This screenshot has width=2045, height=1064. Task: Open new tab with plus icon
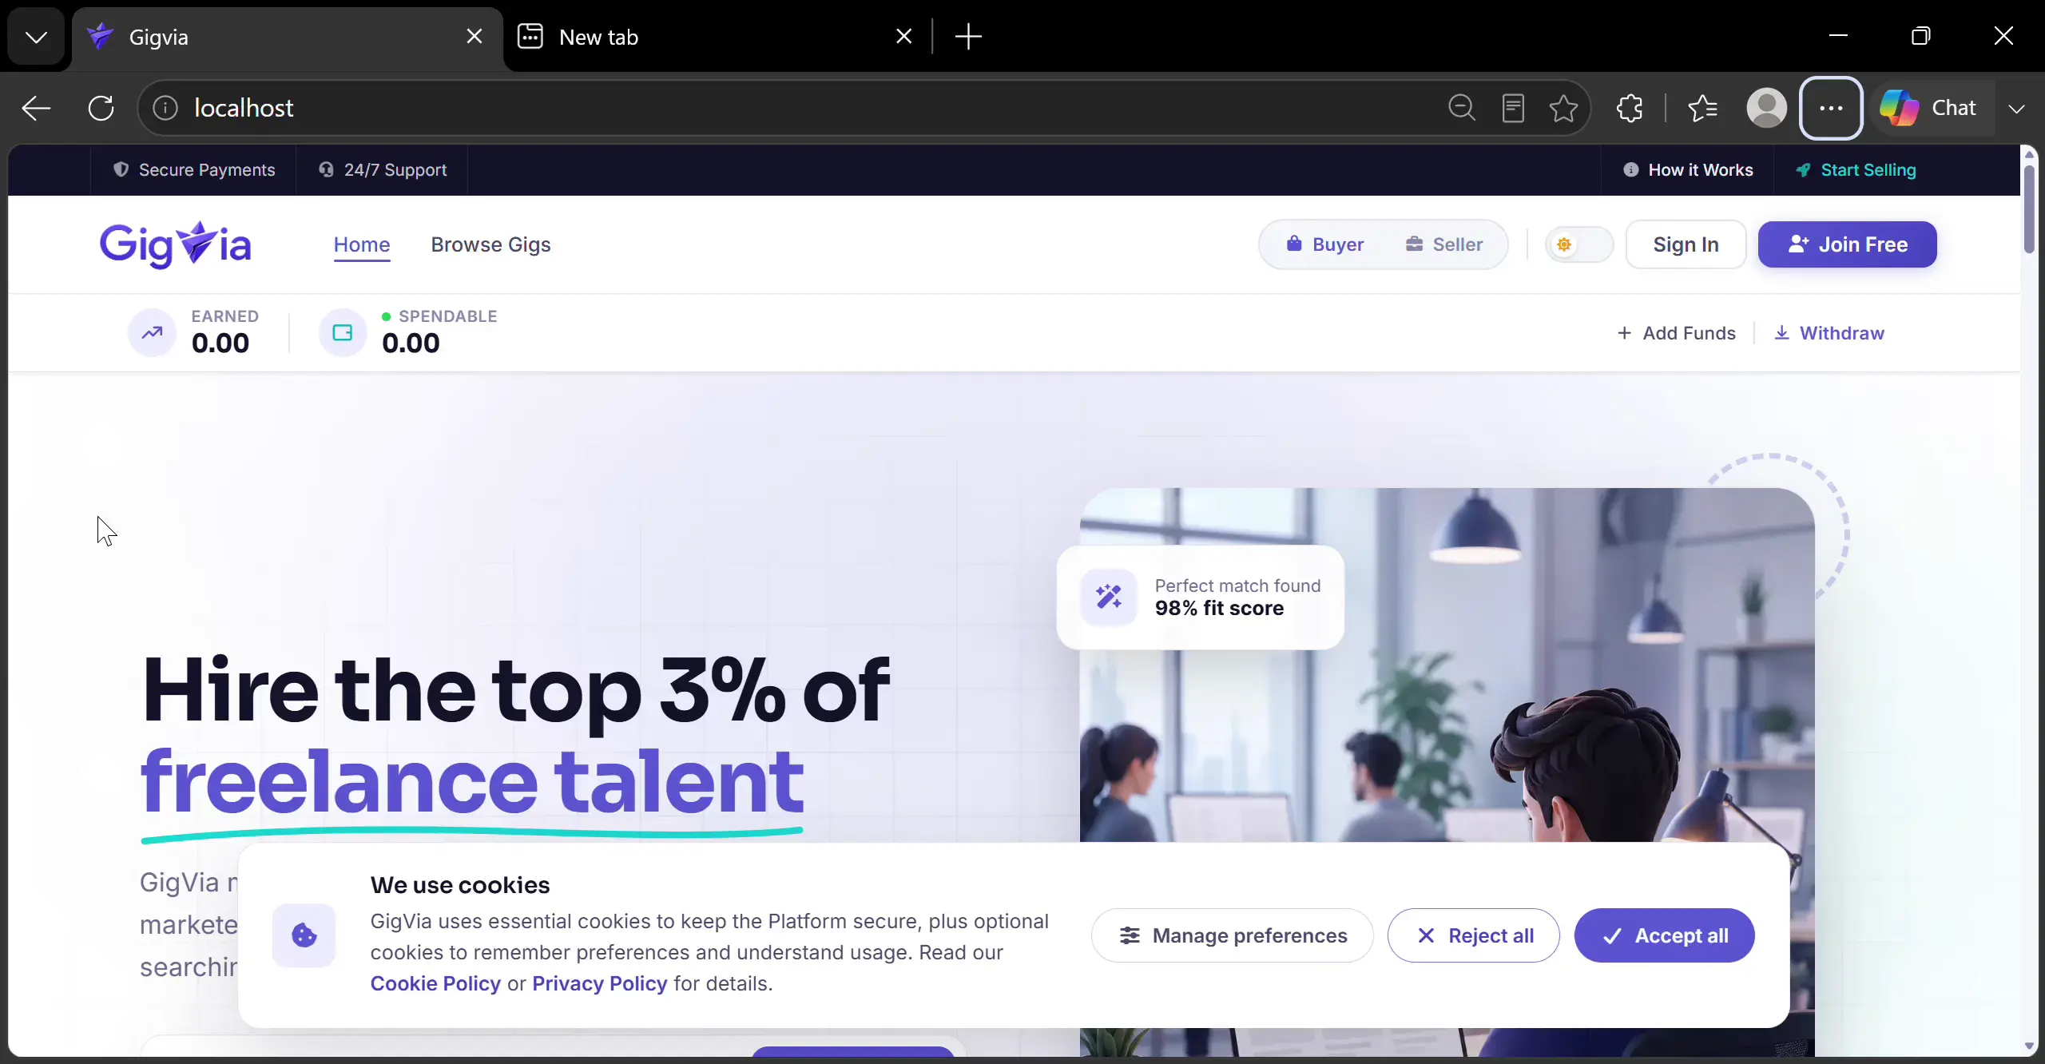[968, 37]
